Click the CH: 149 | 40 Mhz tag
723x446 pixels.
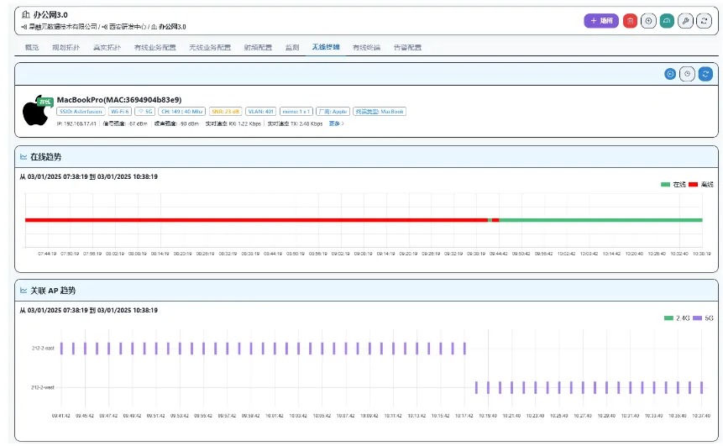click(181, 111)
